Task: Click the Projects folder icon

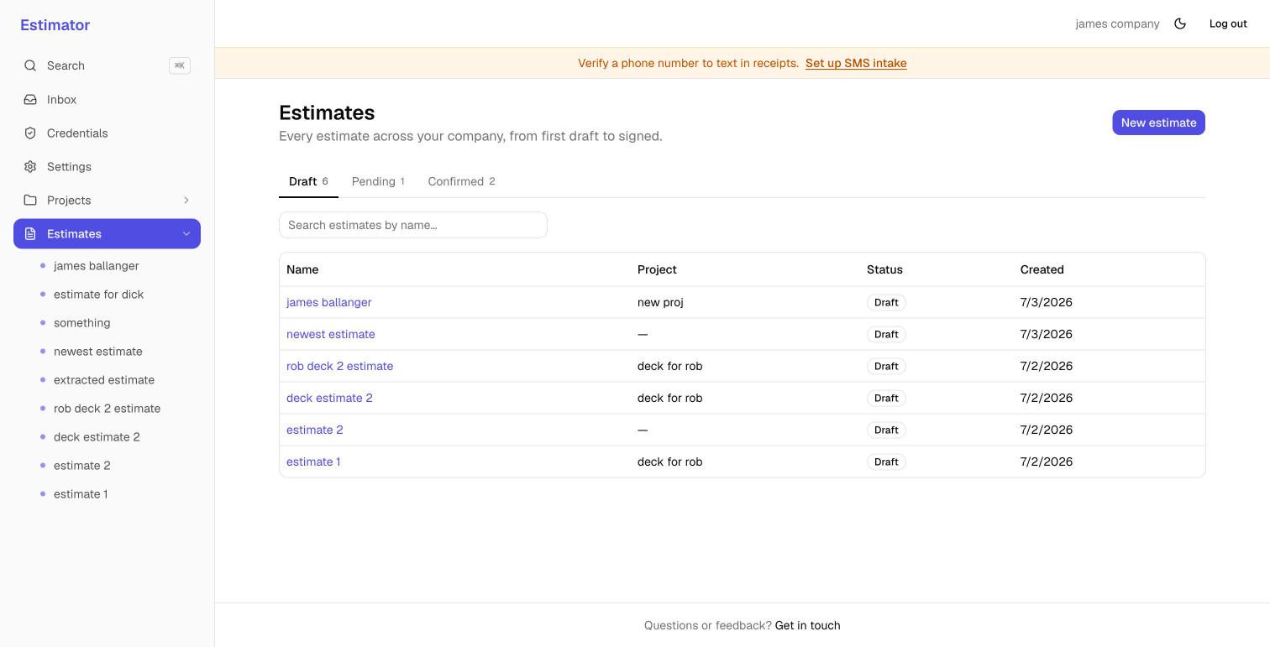Action: coord(30,200)
